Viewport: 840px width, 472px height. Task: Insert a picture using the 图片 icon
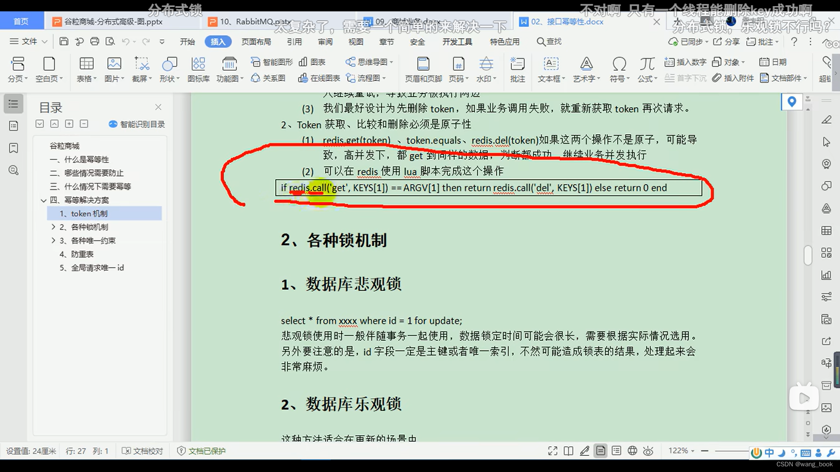click(x=114, y=69)
